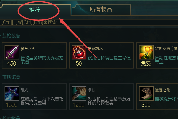Viewport: 178px width, 119px height.
Task: Click the 300 price under 速度之靴
Action: (x=146, y=105)
